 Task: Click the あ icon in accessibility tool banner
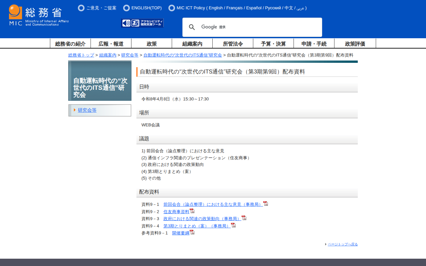[x=135, y=23]
